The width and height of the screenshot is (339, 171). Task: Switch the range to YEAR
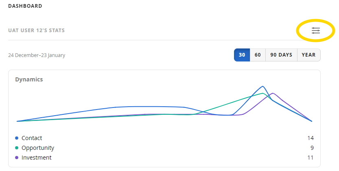(309, 55)
